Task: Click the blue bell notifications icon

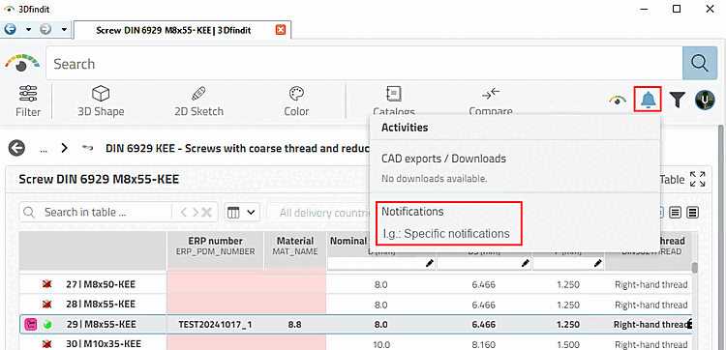Action: tap(648, 100)
